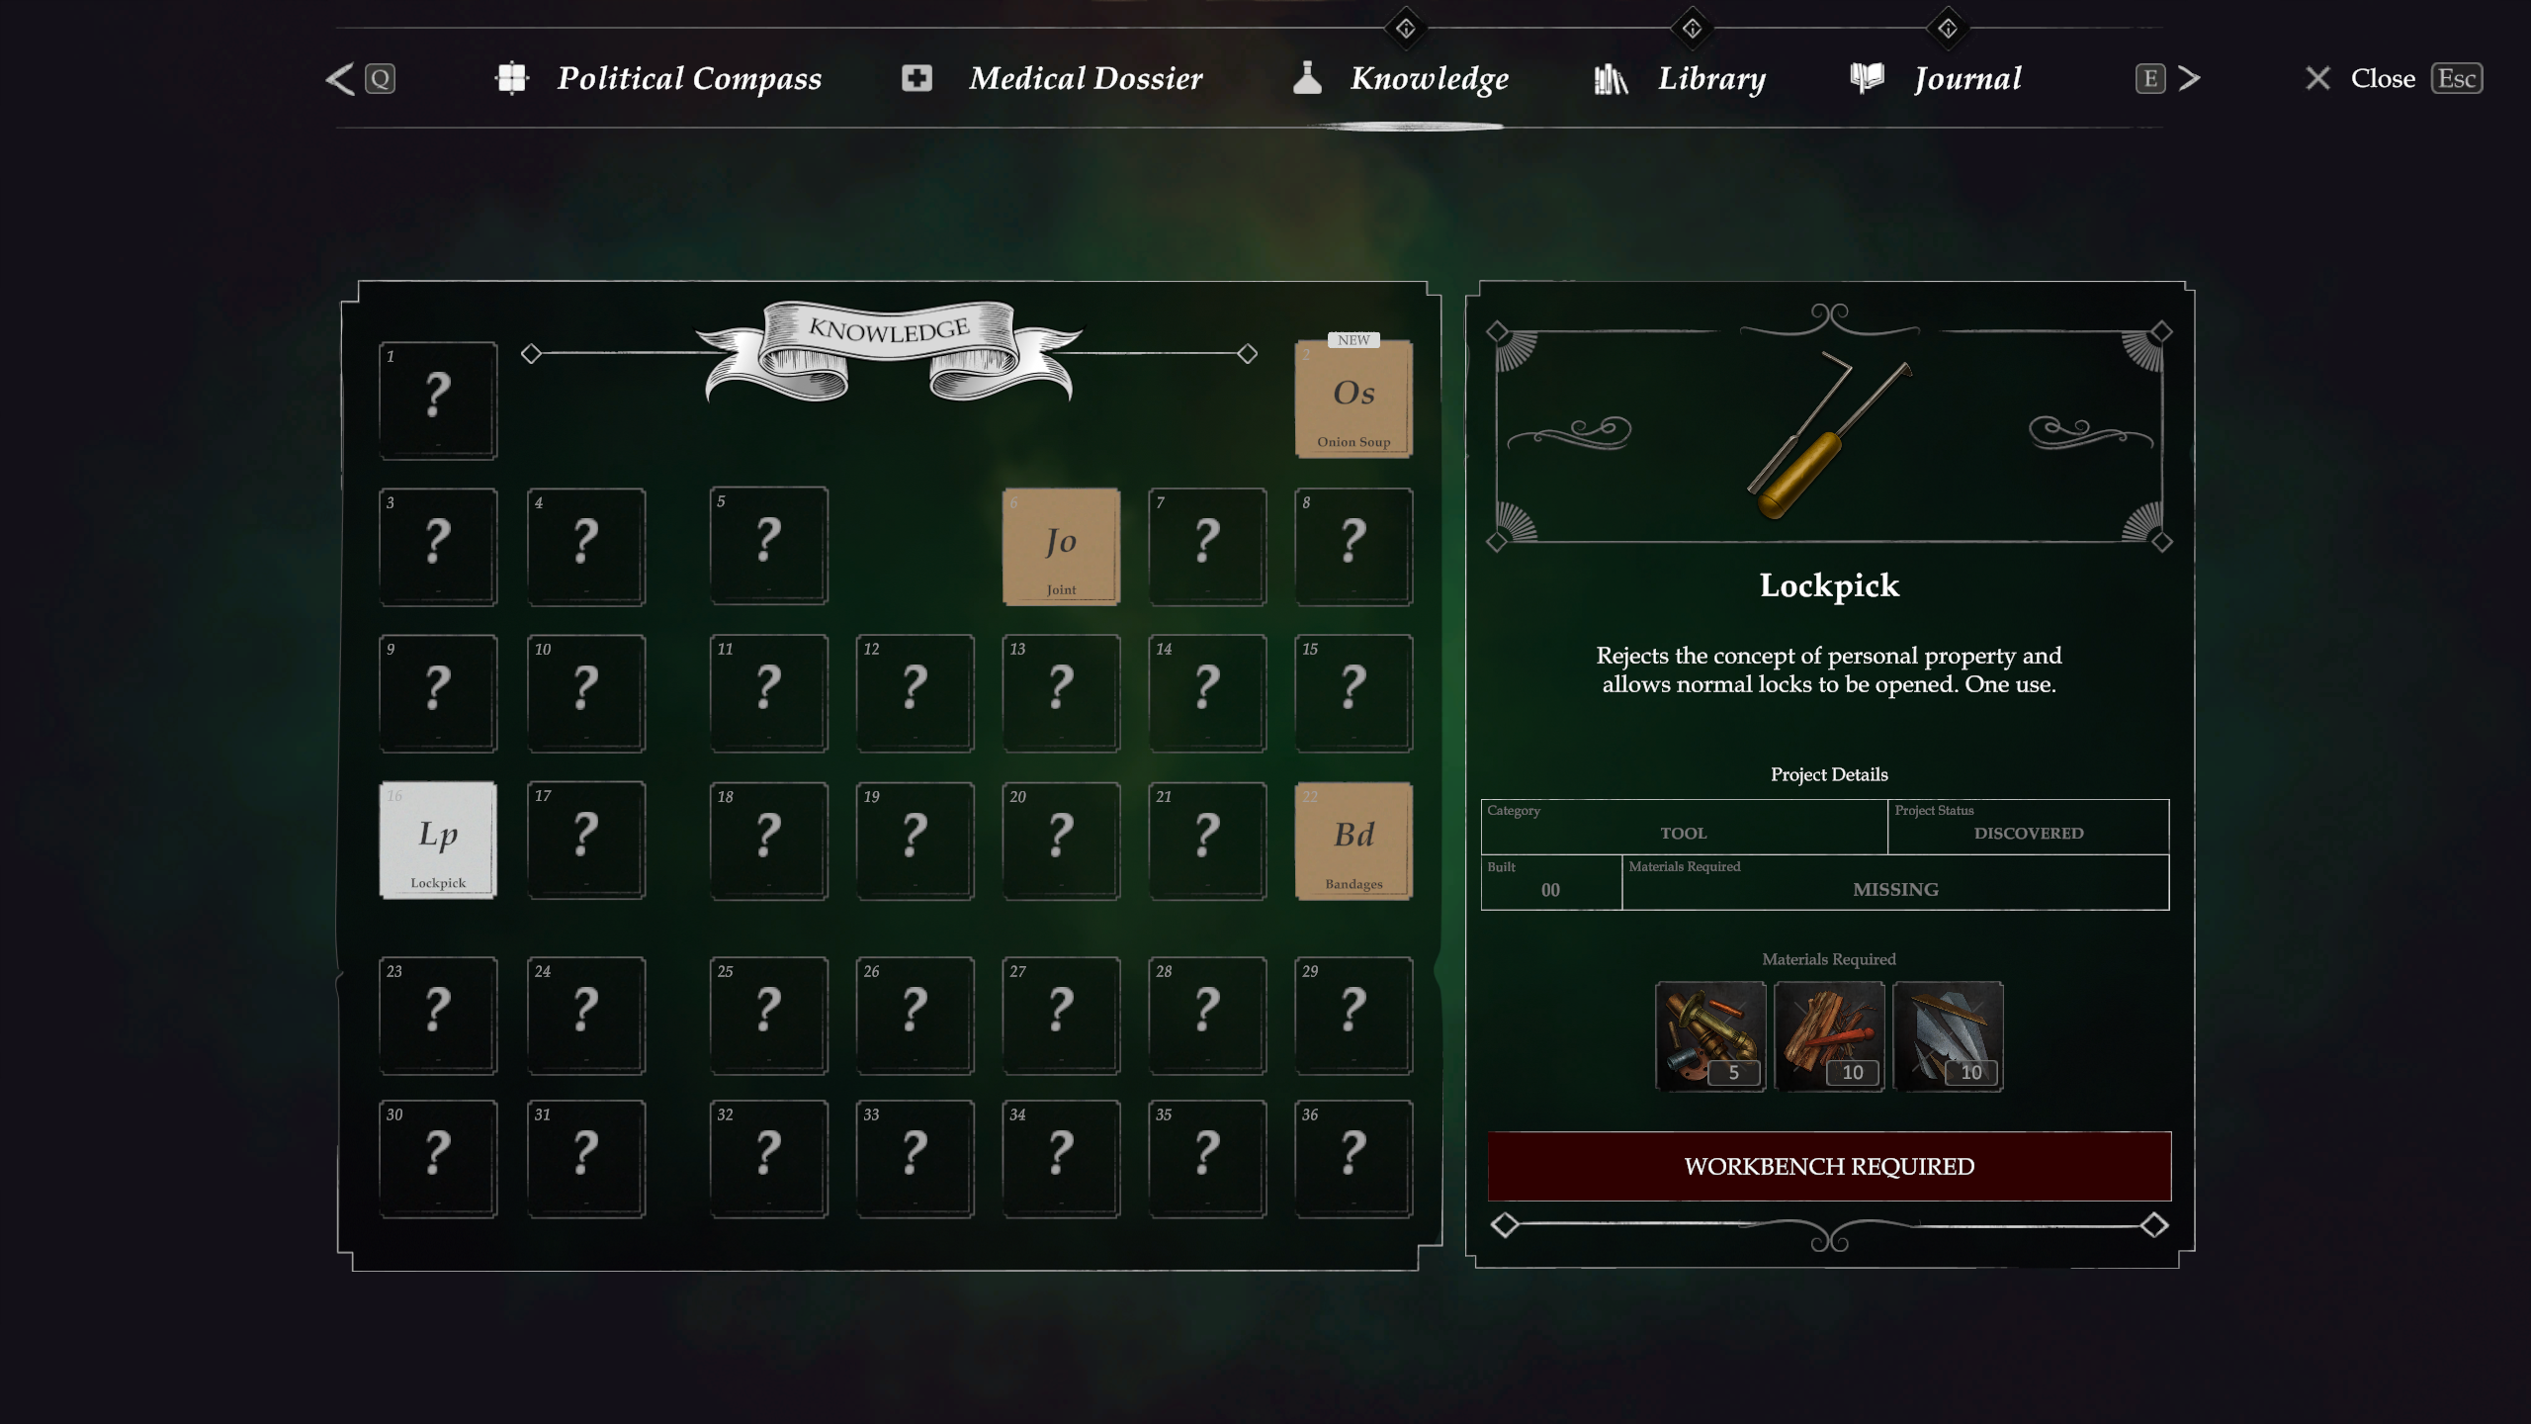Click the brass pipes material requiring 5

point(1710,1036)
